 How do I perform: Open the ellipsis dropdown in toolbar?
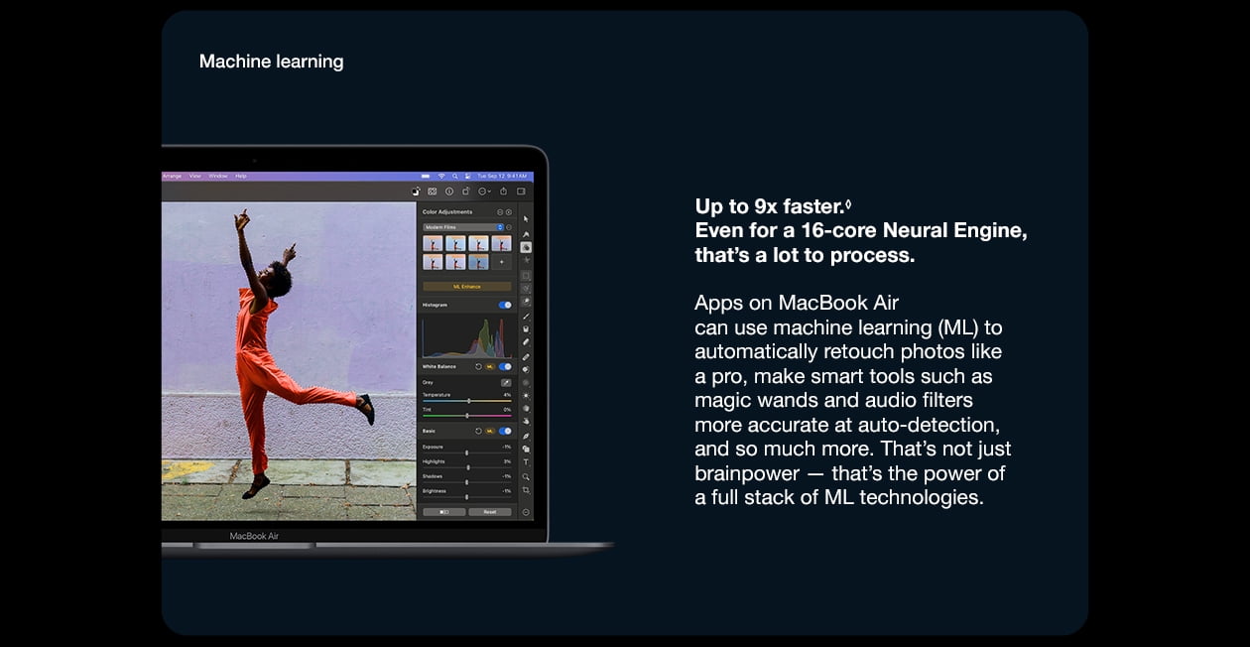pos(484,192)
